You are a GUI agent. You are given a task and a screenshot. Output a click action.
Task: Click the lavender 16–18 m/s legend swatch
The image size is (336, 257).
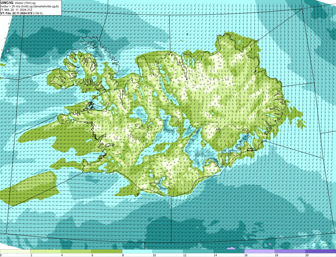pos(260,251)
